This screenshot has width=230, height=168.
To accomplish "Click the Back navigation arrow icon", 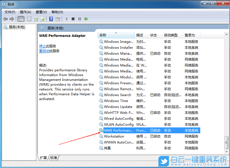I will coord(5,19).
